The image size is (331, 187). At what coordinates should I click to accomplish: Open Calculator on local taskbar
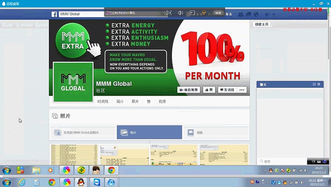pyautogui.click(x=36, y=182)
